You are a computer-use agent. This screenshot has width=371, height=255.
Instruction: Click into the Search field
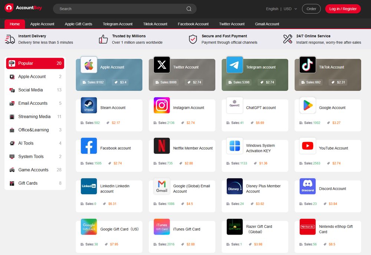pos(125,9)
